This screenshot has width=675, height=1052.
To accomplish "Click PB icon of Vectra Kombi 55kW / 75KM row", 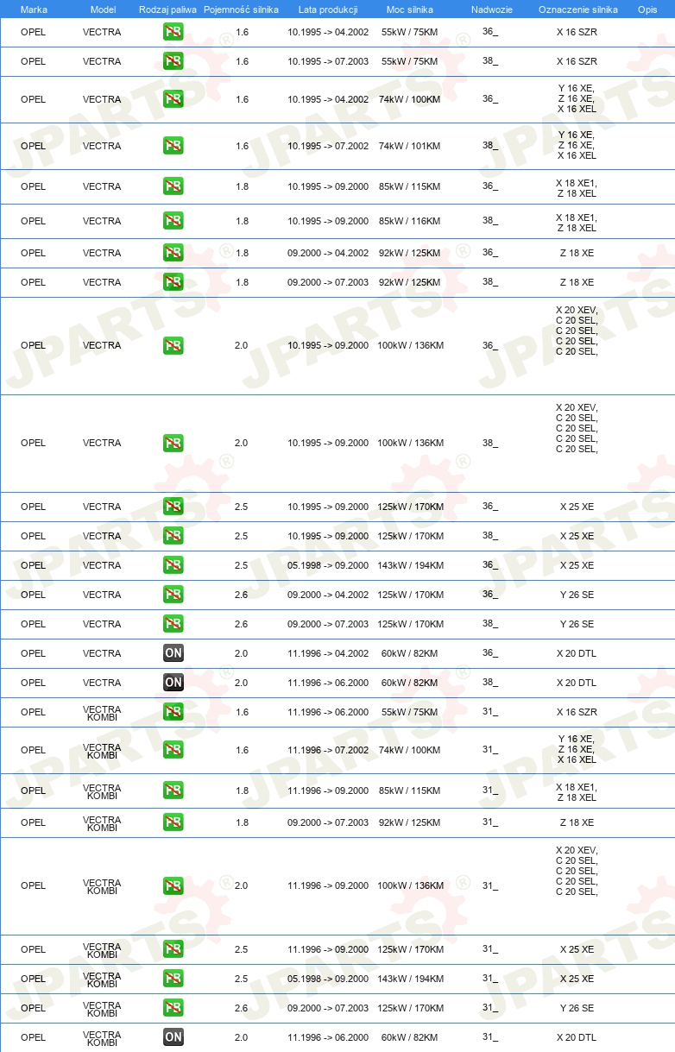I will coord(173,712).
